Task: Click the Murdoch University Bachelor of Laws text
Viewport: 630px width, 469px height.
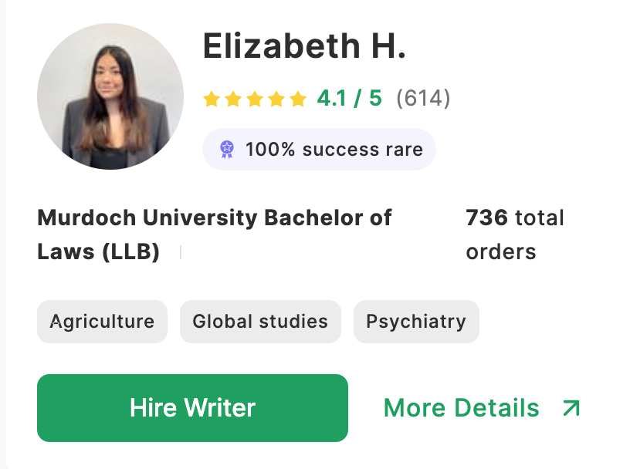Action: point(214,235)
